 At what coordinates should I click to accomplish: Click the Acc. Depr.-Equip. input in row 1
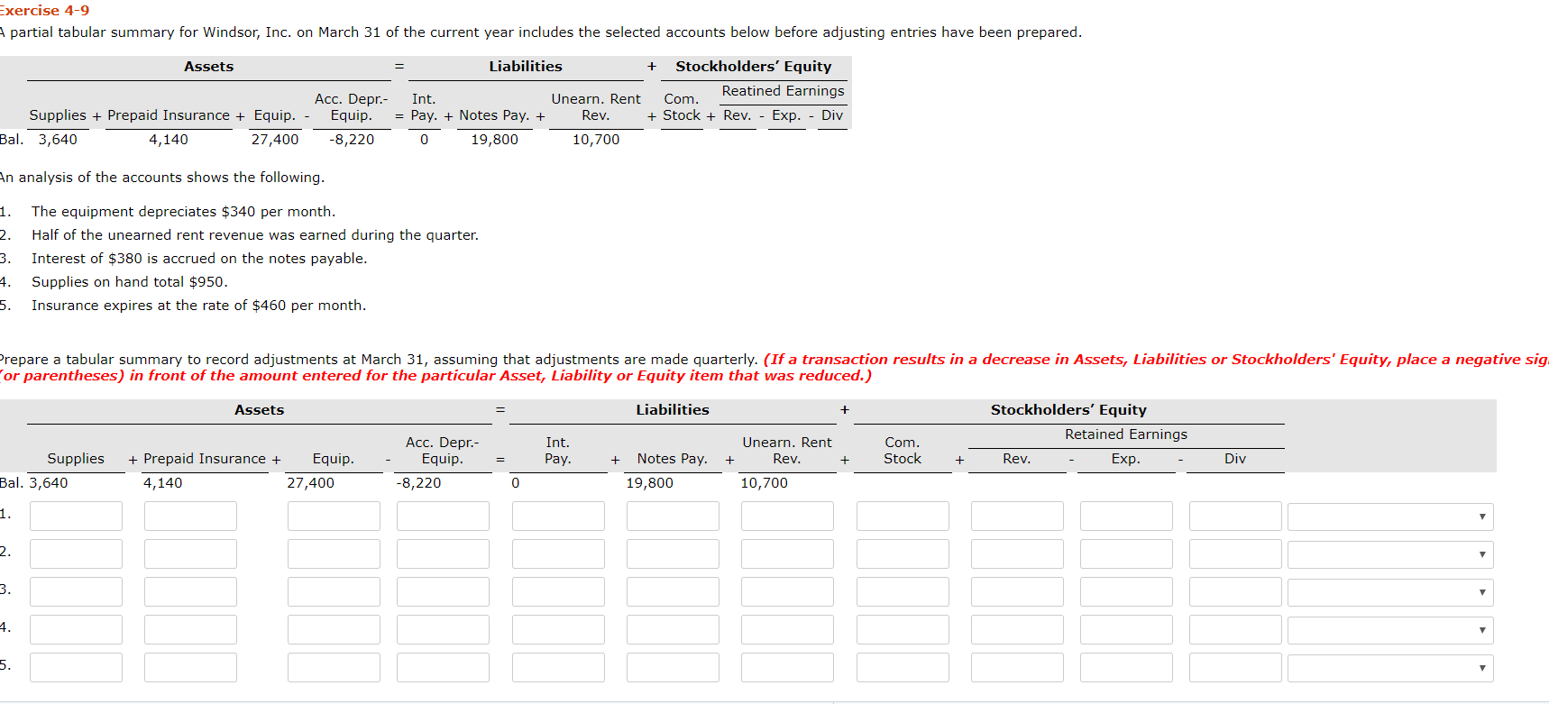tap(443, 517)
